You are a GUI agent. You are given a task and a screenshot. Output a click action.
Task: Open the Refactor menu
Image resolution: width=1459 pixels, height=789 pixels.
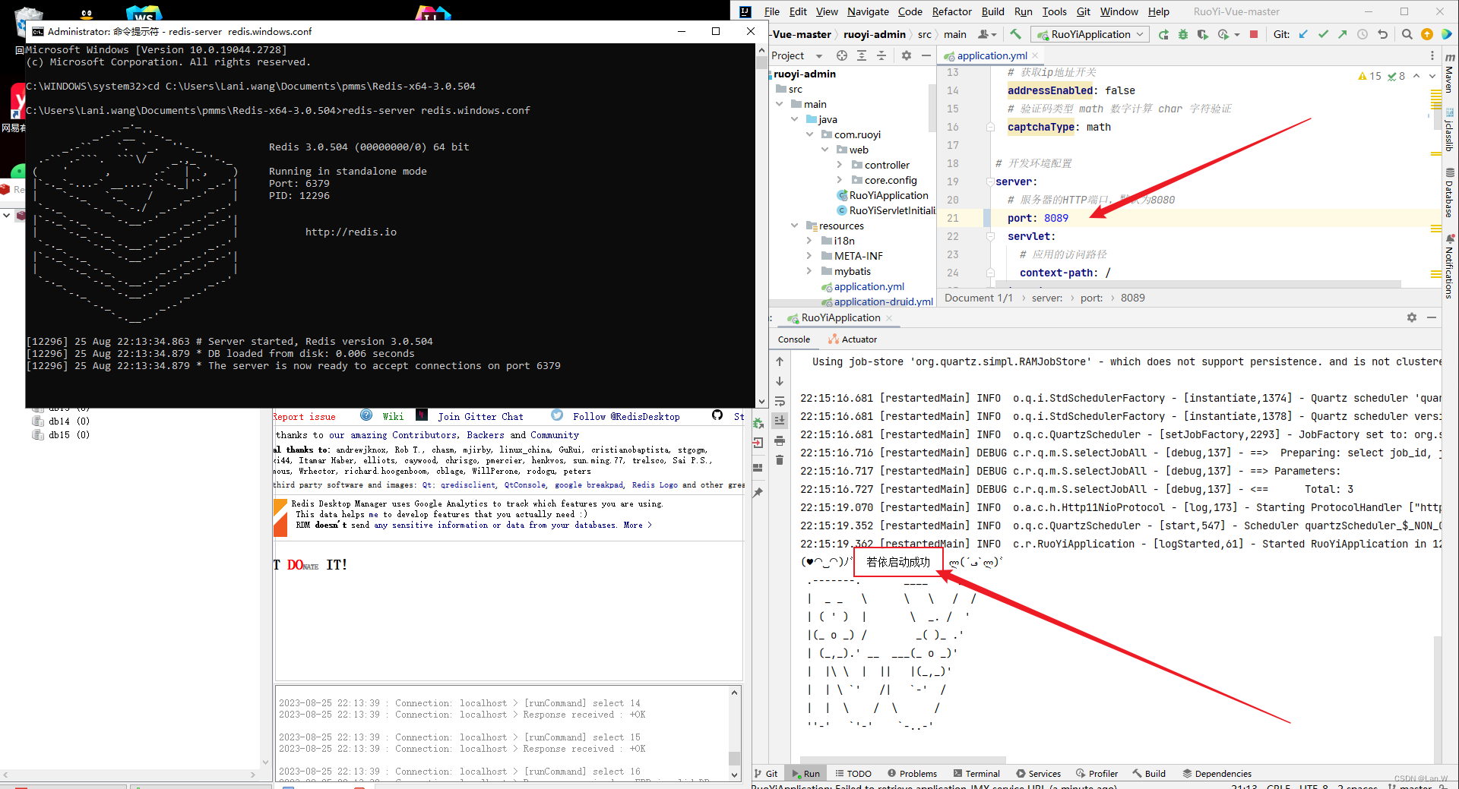pyautogui.click(x=951, y=11)
